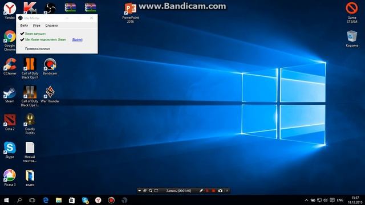
Task: Select the Deadly Profits desktop icon
Action: coord(30,124)
